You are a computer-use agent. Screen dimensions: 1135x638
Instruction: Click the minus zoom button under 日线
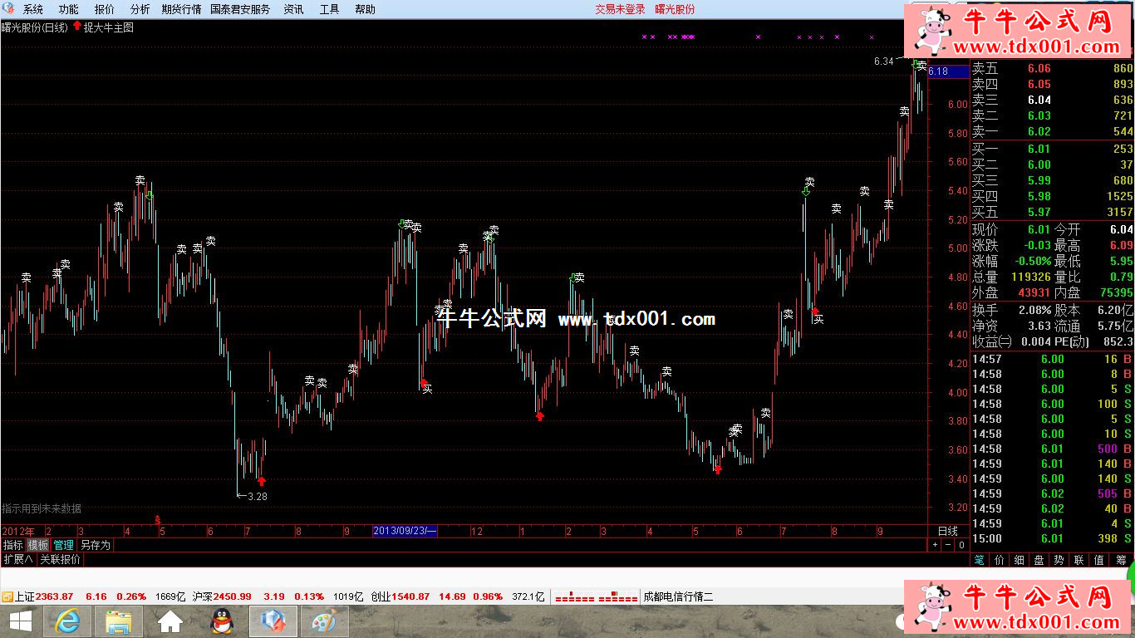point(948,545)
